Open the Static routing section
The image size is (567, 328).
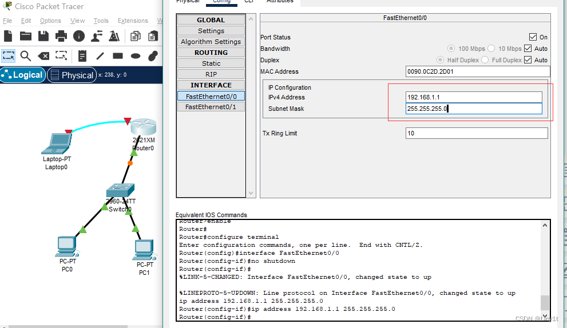(x=211, y=63)
